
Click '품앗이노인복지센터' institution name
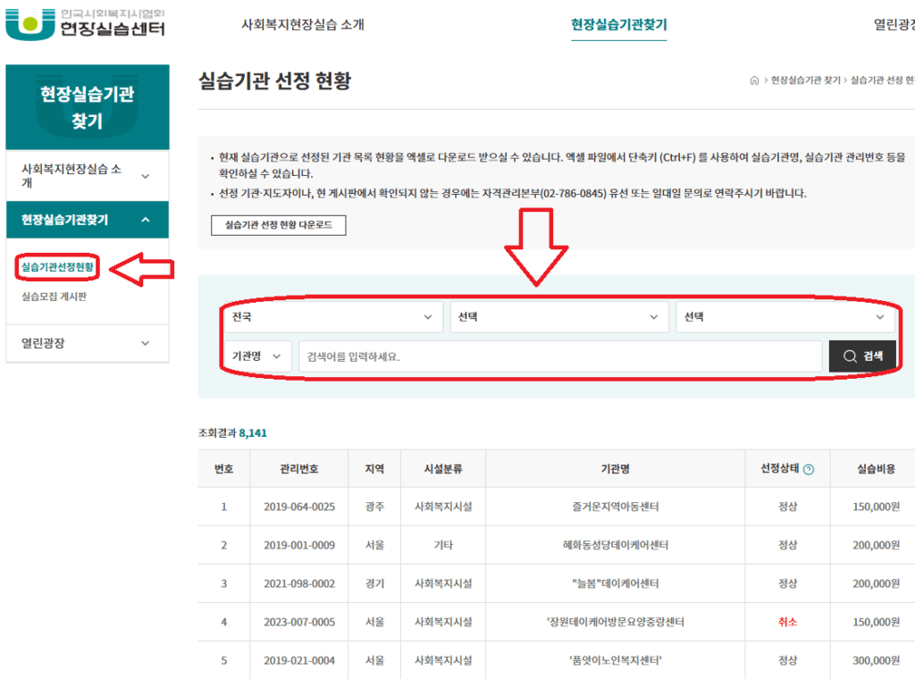(x=615, y=661)
